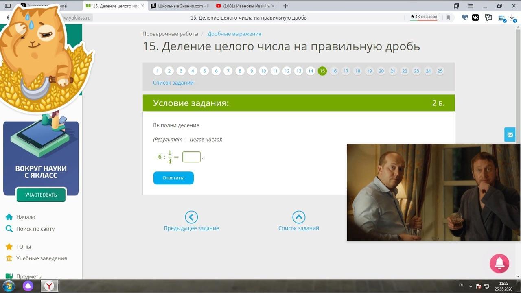Open Yandex Browser from the taskbar

click(x=49, y=286)
